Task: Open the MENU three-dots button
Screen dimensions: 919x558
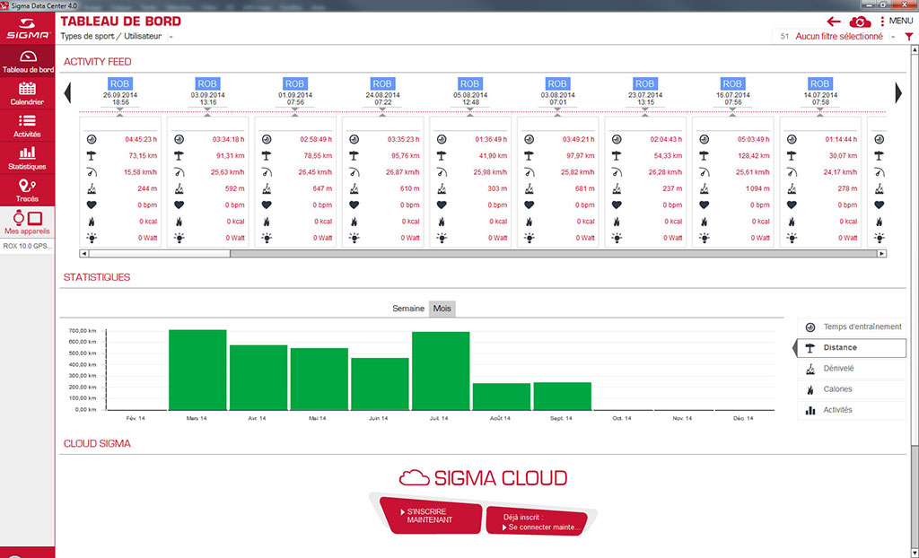Action: coord(897,22)
